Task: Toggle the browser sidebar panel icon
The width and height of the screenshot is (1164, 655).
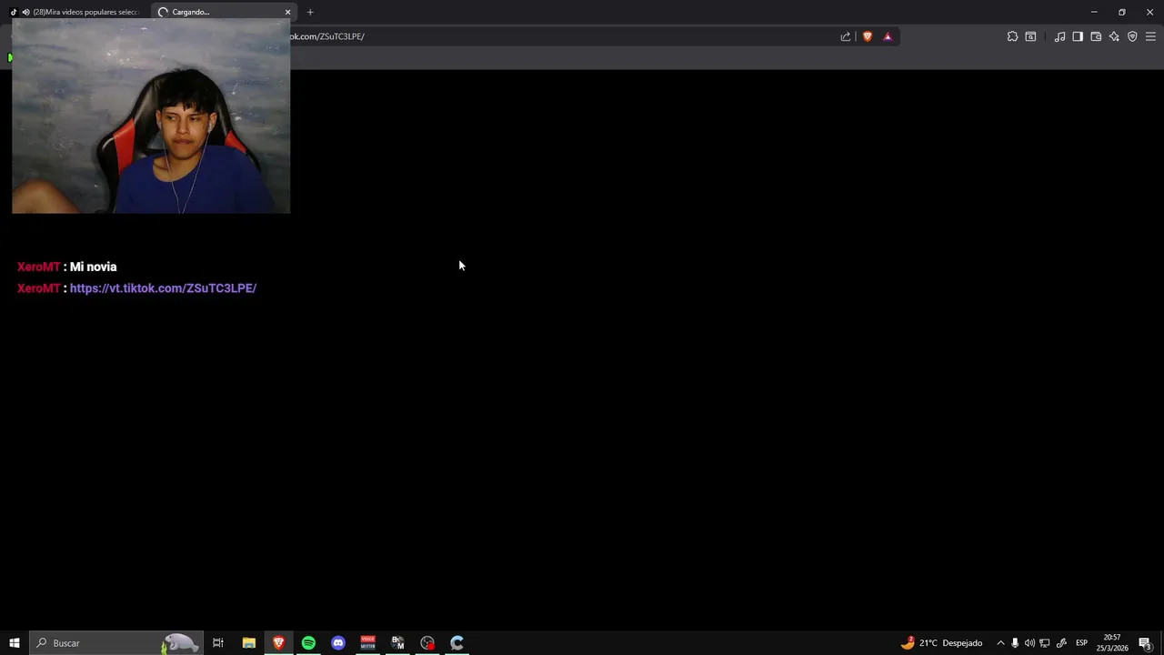Action: [1078, 36]
